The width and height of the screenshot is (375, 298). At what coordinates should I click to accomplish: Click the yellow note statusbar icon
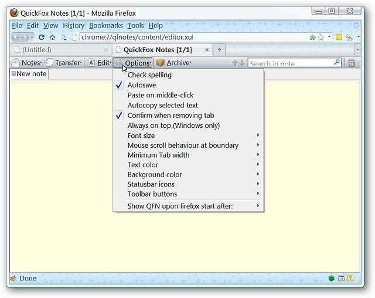(350, 278)
